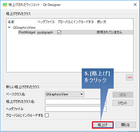Image resolution: width=140 pixels, height=132 pixels.
Task: Click the pyqtgraph header file cell
Action: 45,32
